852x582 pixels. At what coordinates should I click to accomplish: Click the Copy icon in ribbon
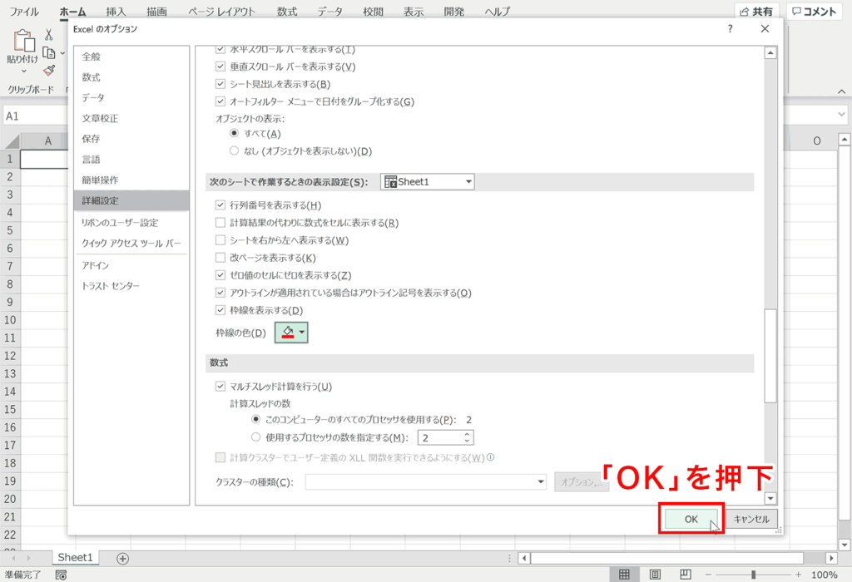49,52
